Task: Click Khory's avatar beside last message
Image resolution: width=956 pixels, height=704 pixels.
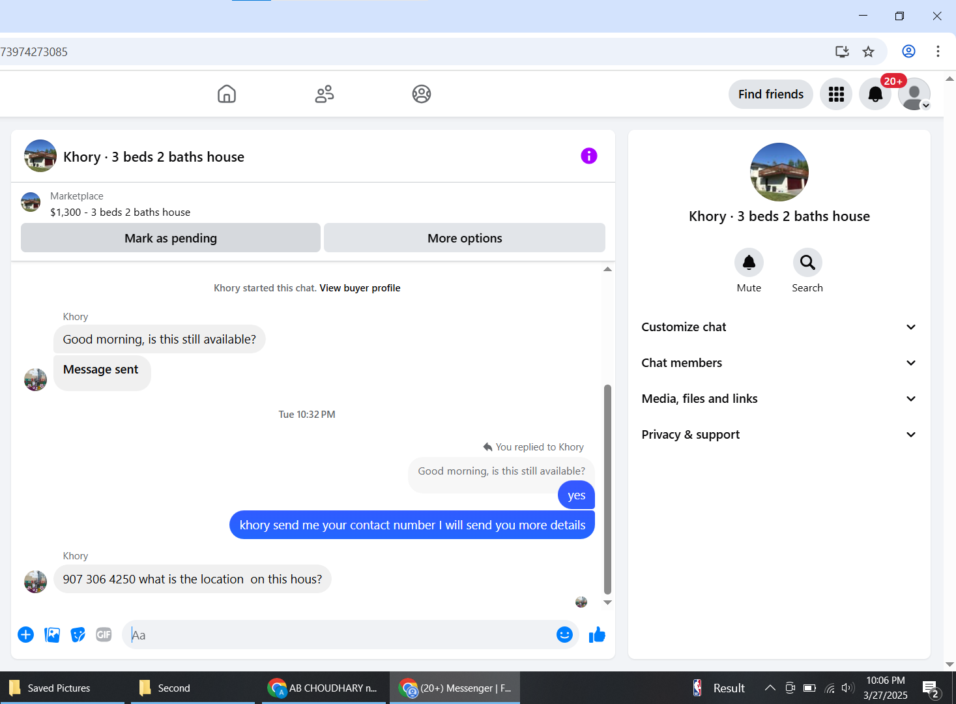Action: click(x=35, y=581)
